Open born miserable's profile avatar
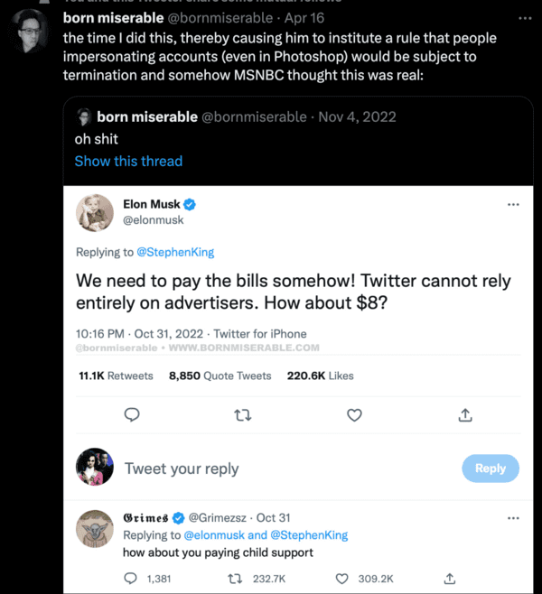The height and width of the screenshot is (594, 542). click(x=29, y=31)
